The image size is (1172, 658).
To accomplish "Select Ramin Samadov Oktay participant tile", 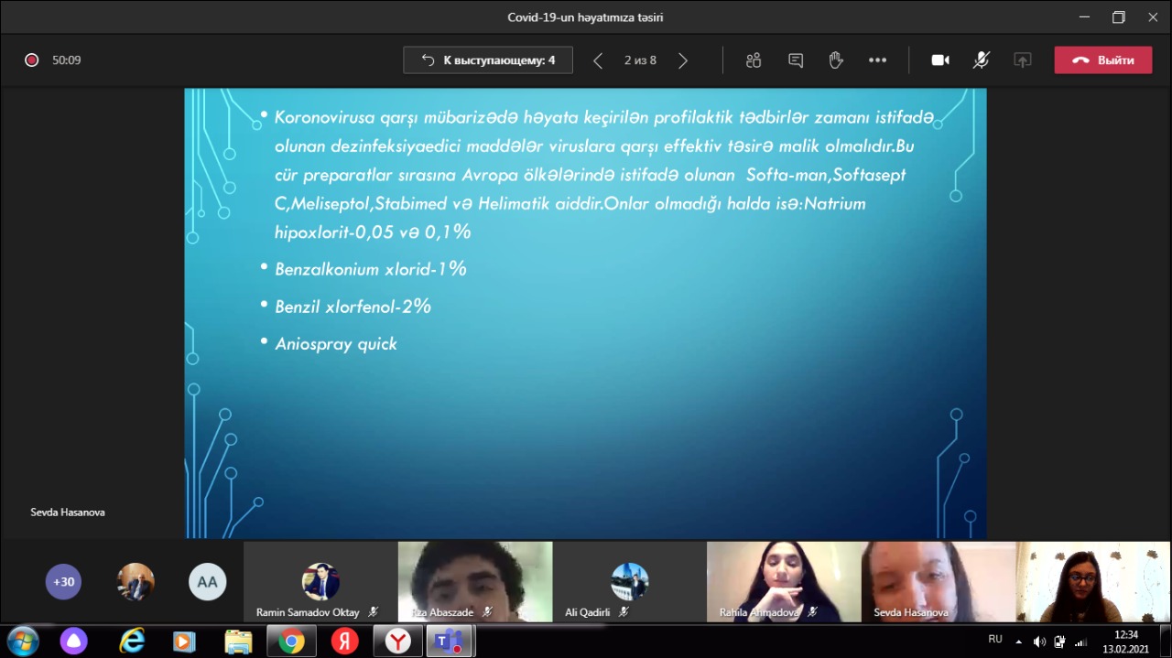I will click(x=320, y=582).
